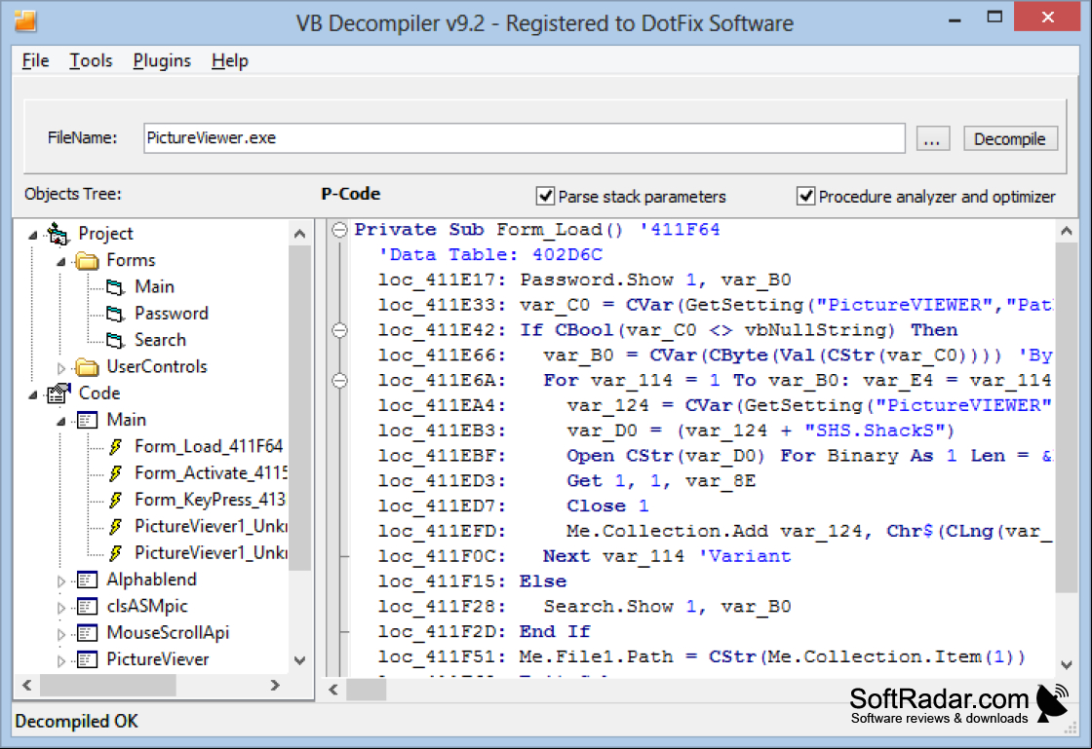
Task: Expand the Alphablend module node
Action: click(x=61, y=580)
